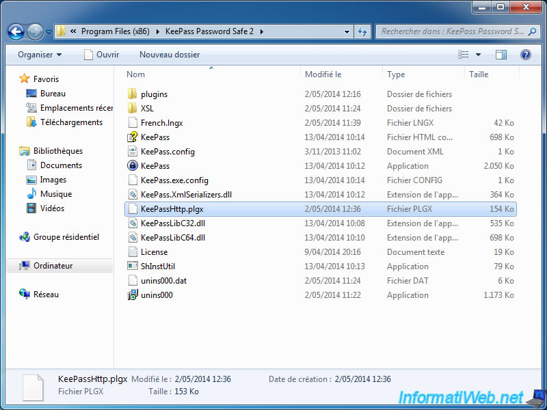Click the file name KeePass.exe.config

tap(174, 180)
